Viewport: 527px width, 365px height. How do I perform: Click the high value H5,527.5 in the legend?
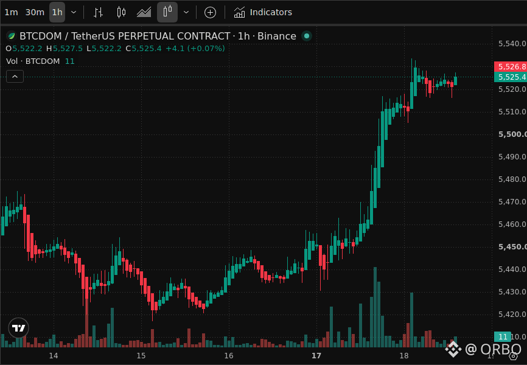point(65,49)
